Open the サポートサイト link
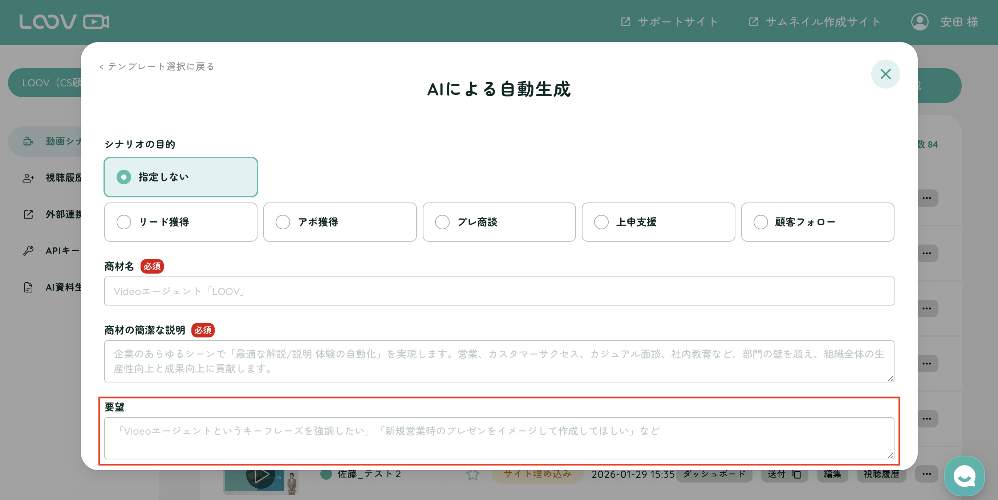Screen dimensions: 998x500 (x=669, y=22)
